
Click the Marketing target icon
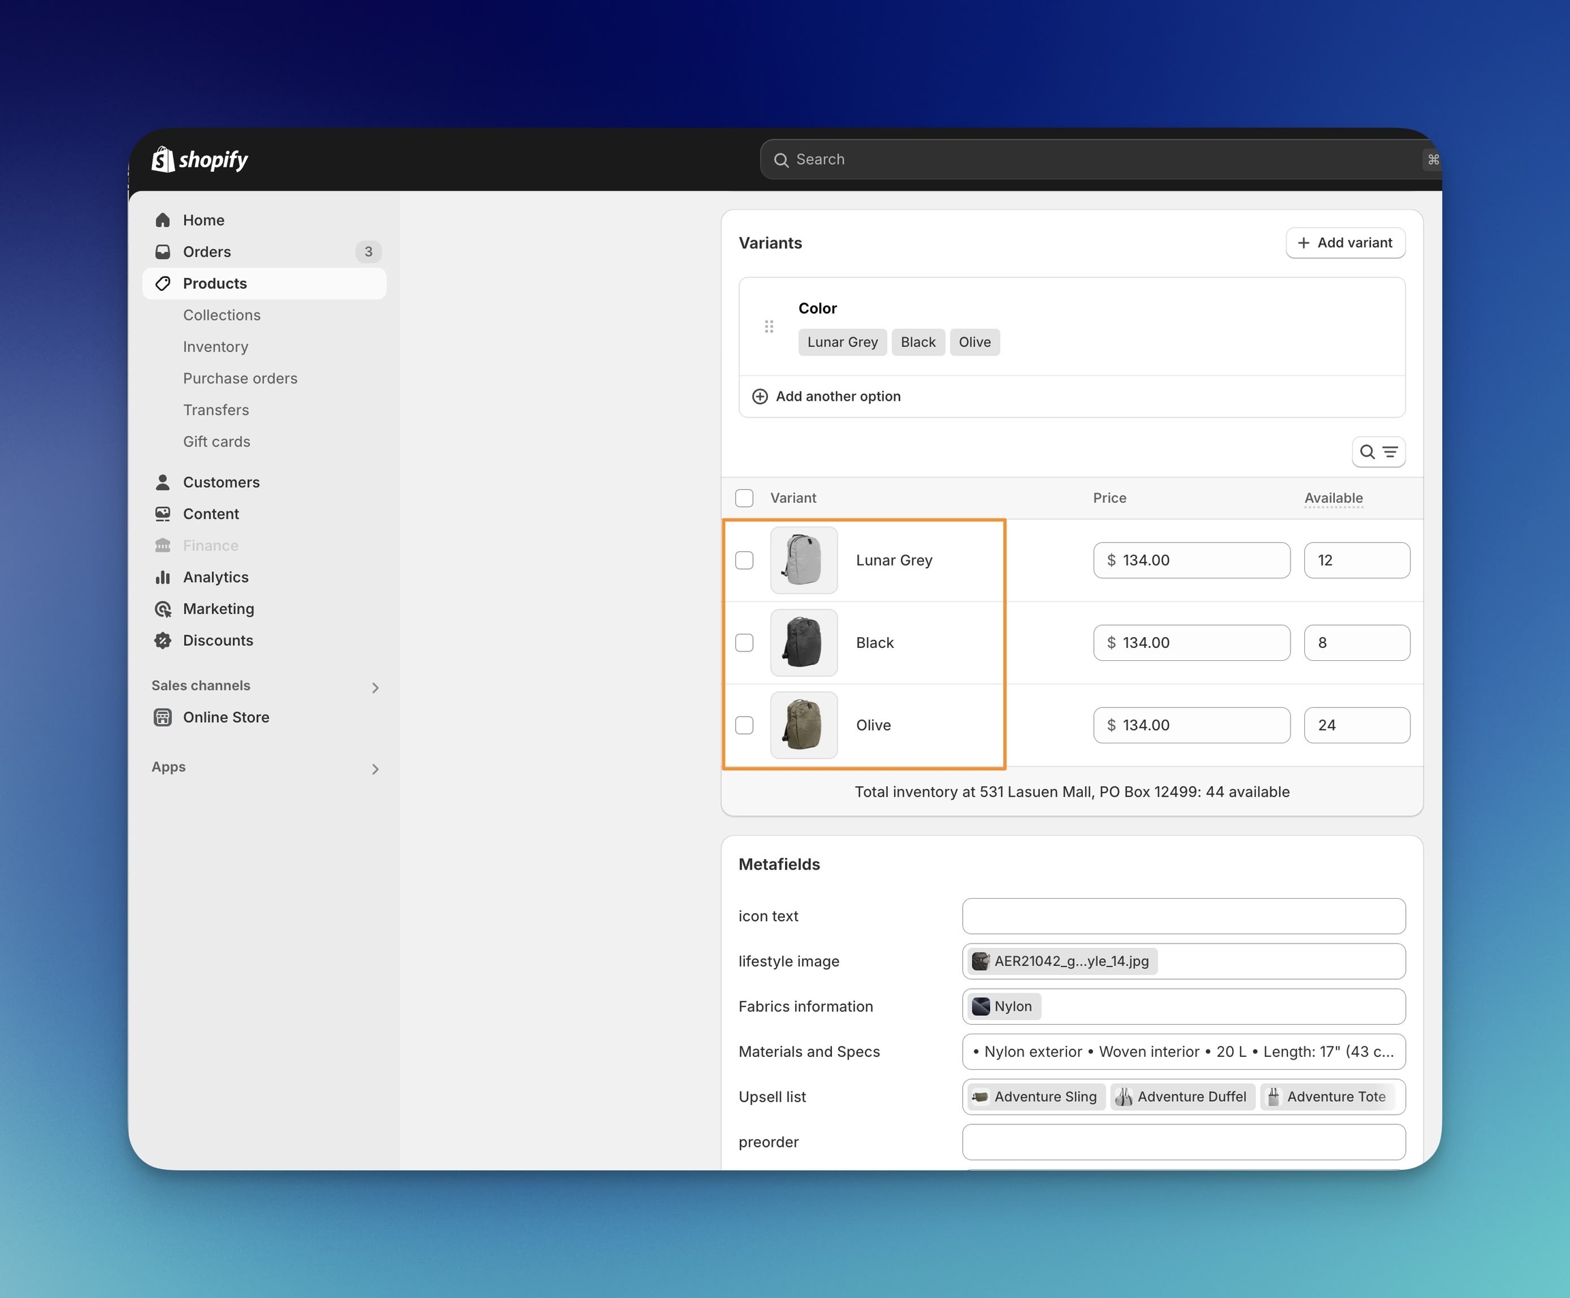pyautogui.click(x=163, y=608)
